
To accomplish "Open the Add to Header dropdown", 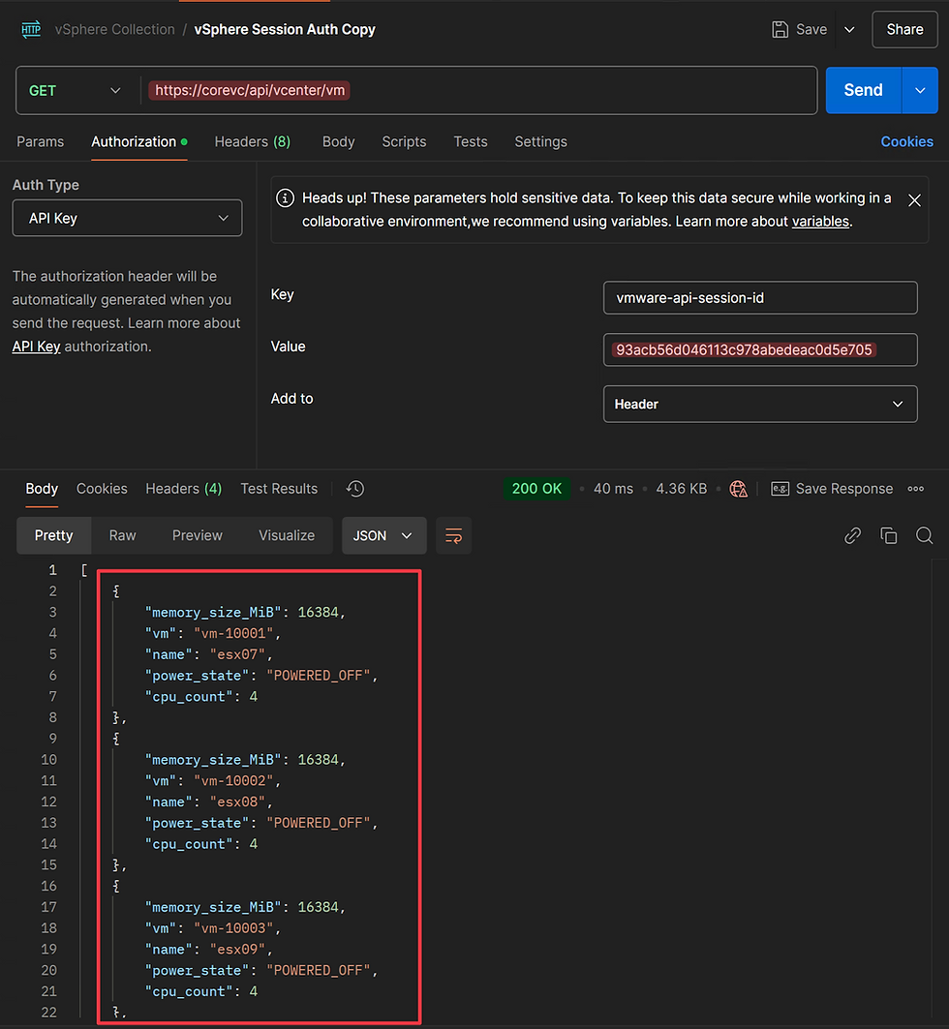I will point(760,405).
